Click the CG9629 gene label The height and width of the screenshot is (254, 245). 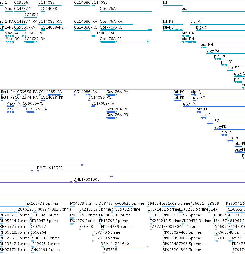tap(31, 15)
